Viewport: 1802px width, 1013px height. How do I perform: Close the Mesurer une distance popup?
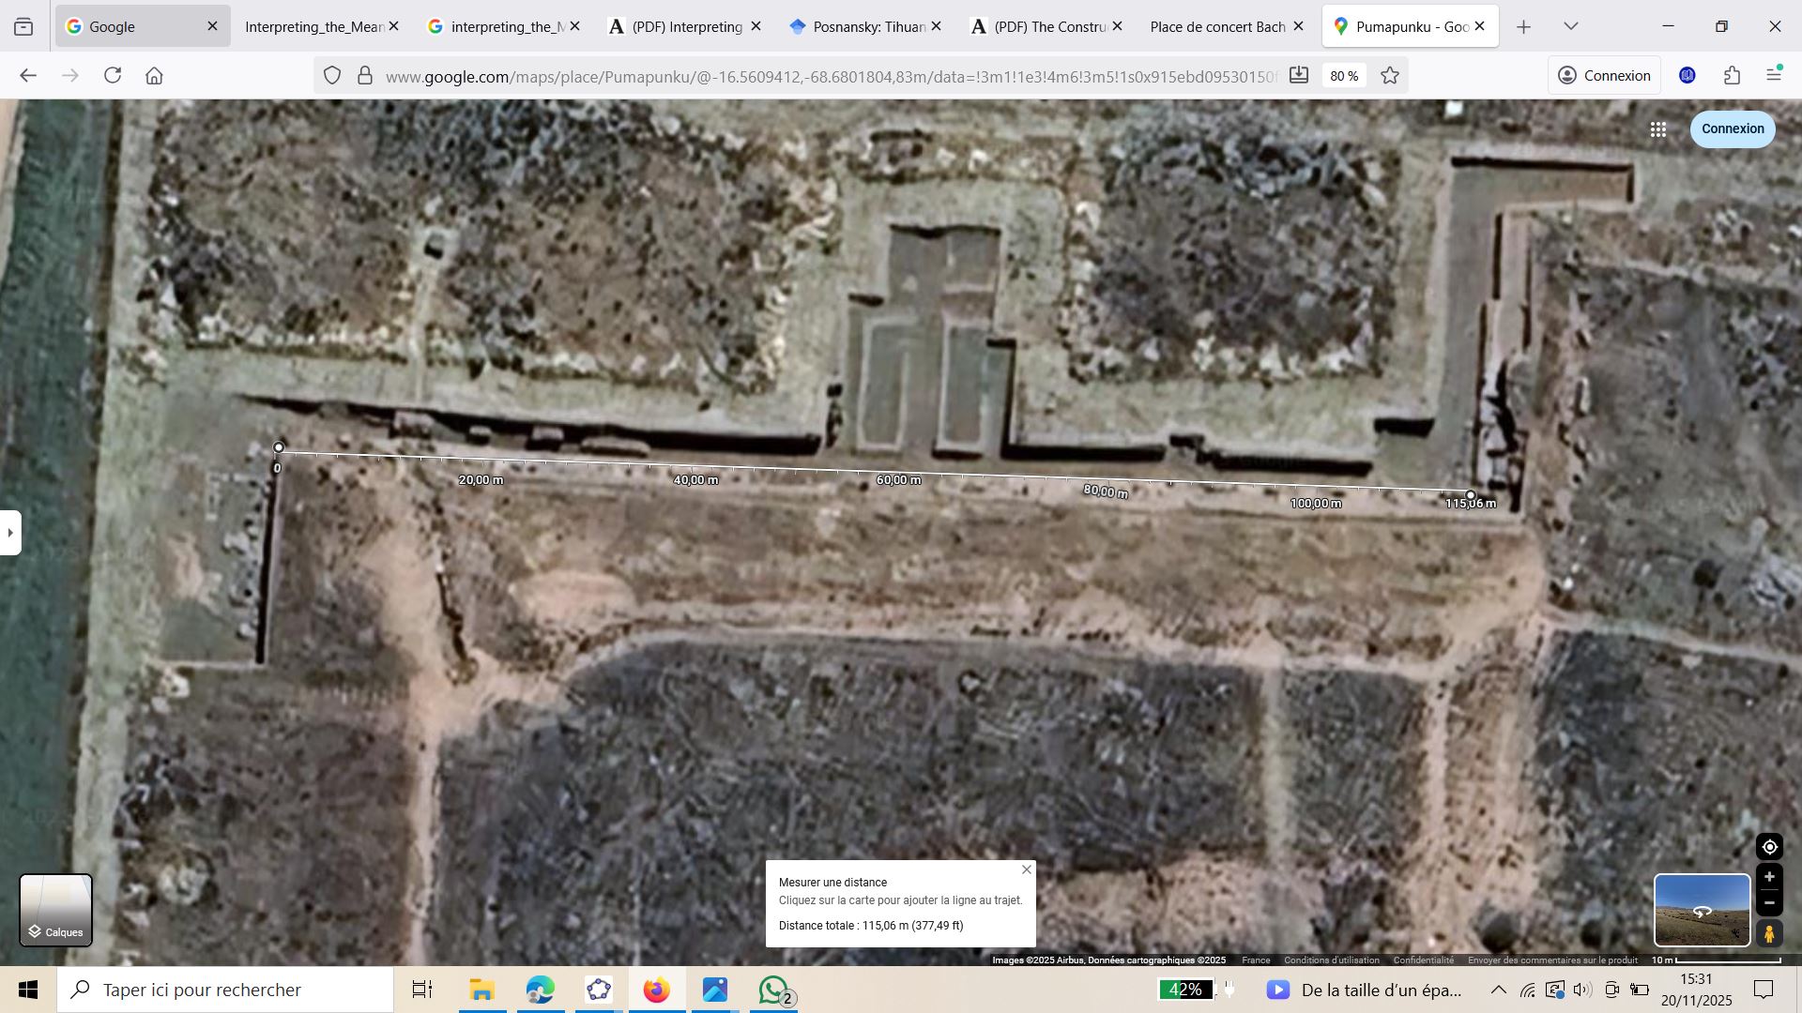pos(1027,869)
